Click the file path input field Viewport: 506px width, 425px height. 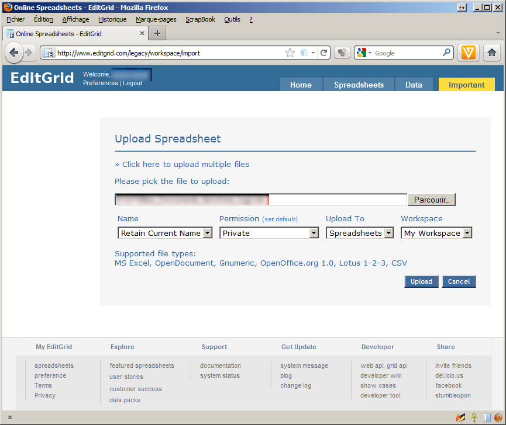point(261,200)
